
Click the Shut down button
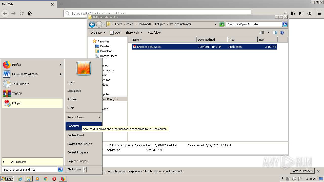pyautogui.click(x=74, y=169)
